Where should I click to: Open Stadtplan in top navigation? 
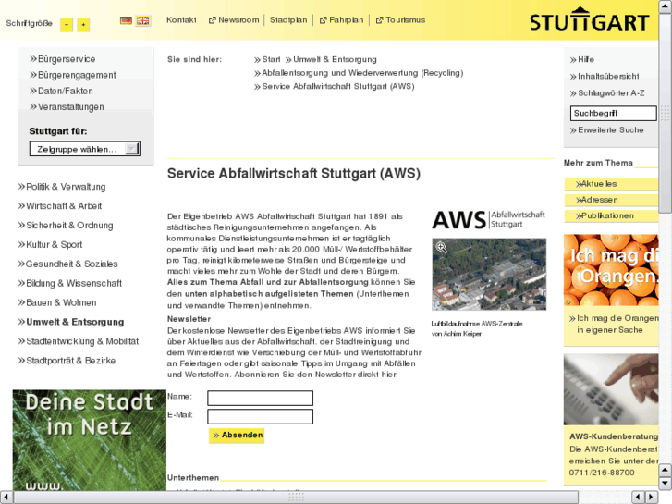[x=288, y=20]
